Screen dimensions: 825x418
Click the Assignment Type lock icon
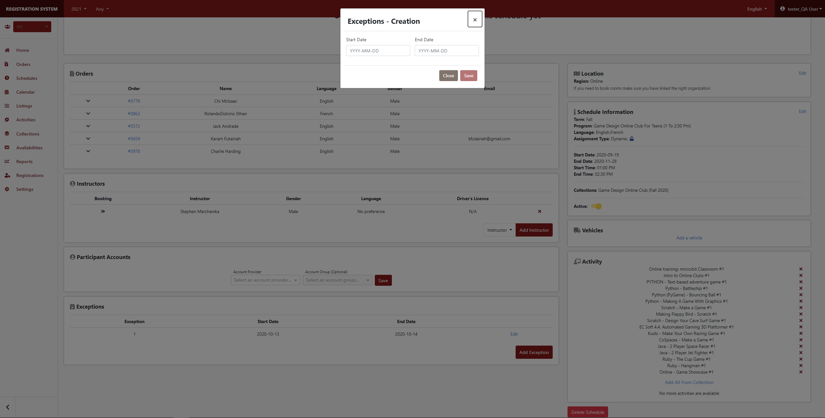point(632,139)
